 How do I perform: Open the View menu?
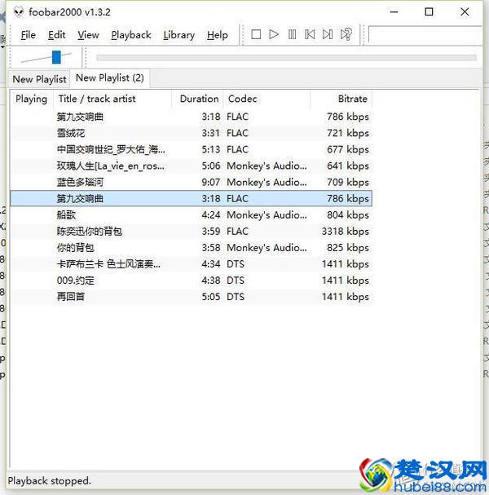pos(88,35)
